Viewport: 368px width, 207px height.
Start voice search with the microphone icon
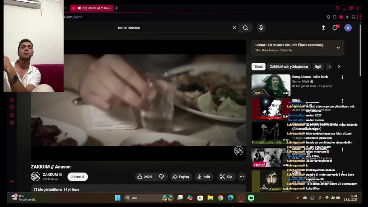click(x=261, y=28)
